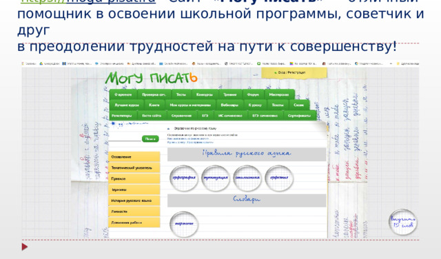
Task: Open the 'О проекте' menu tab
Action: tap(123, 94)
